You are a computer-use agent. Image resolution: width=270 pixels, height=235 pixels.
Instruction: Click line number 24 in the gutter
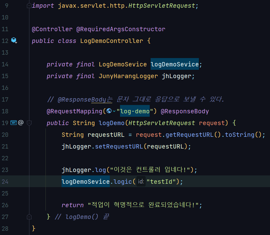click(5, 182)
